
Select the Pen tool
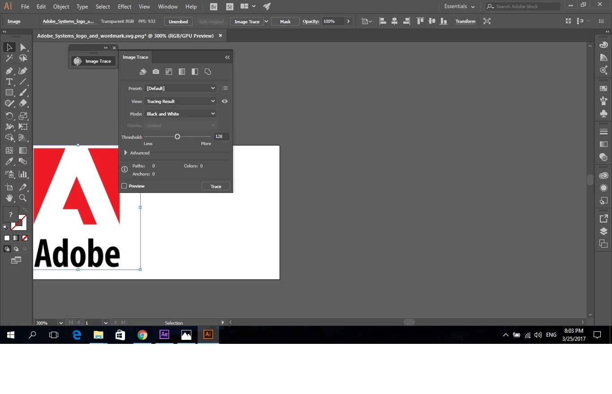click(9, 71)
